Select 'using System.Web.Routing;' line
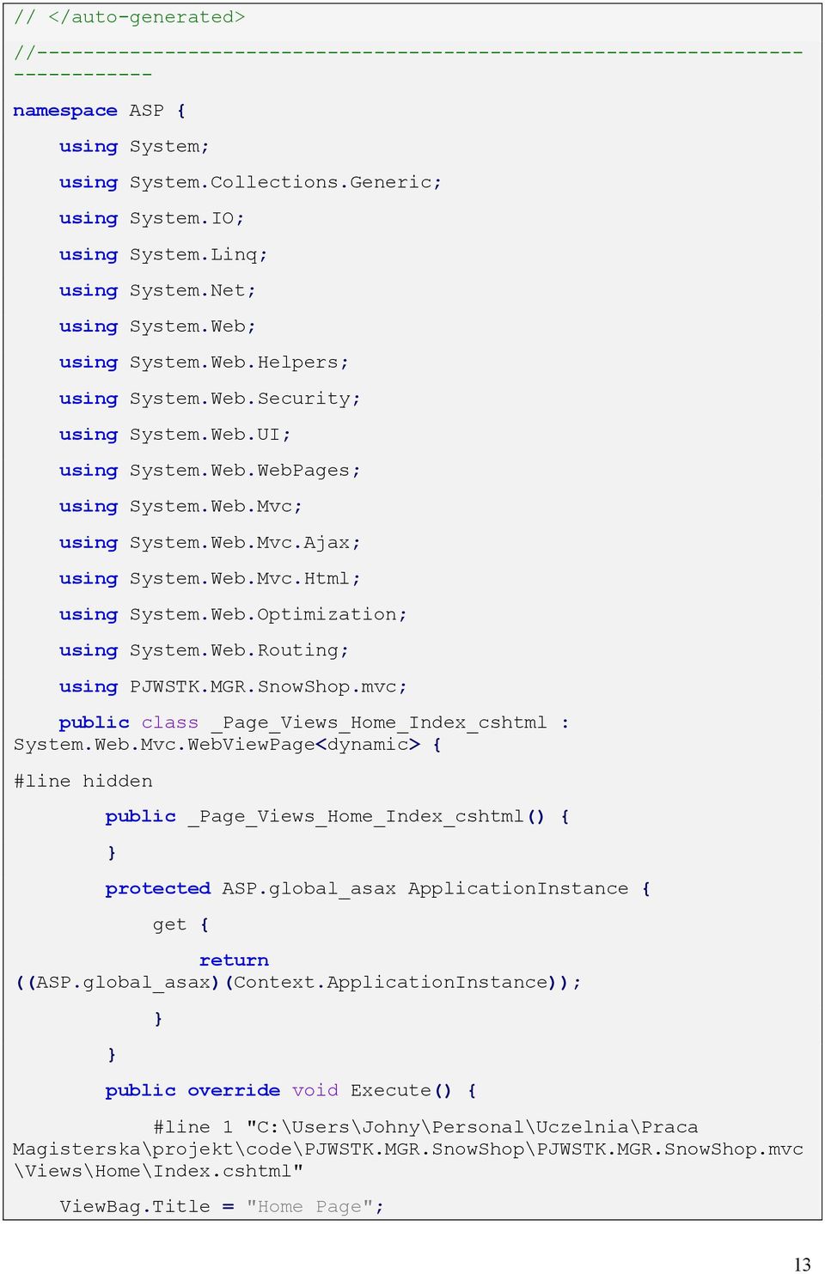This screenshot has height=1274, width=825. (x=204, y=651)
